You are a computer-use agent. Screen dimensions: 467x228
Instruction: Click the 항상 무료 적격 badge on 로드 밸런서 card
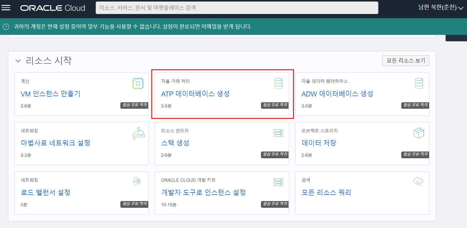click(x=134, y=204)
